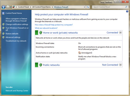Click the 'Notification state:' label
This screenshot has width=130, height=96.
point(43,57)
